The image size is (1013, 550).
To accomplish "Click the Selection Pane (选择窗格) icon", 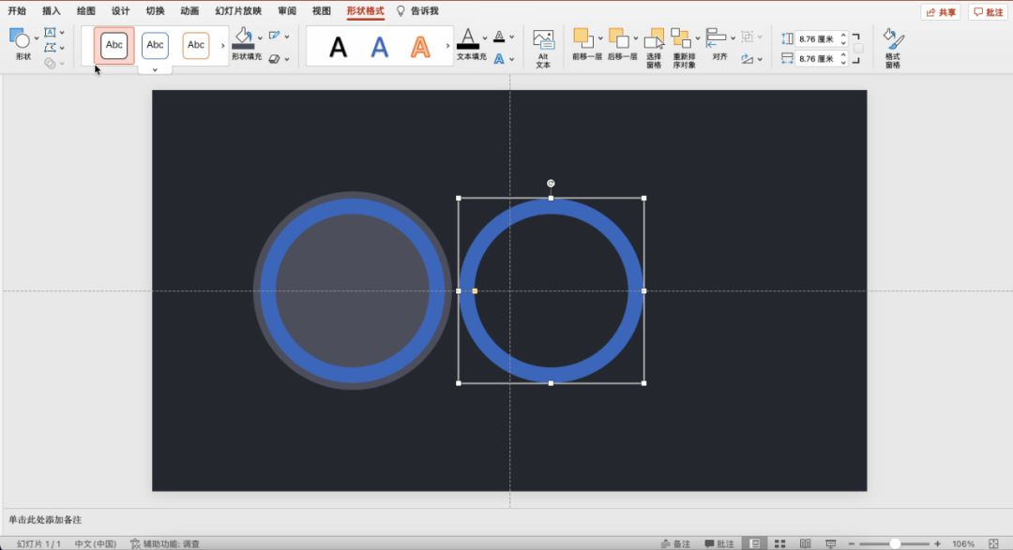I will 654,39.
